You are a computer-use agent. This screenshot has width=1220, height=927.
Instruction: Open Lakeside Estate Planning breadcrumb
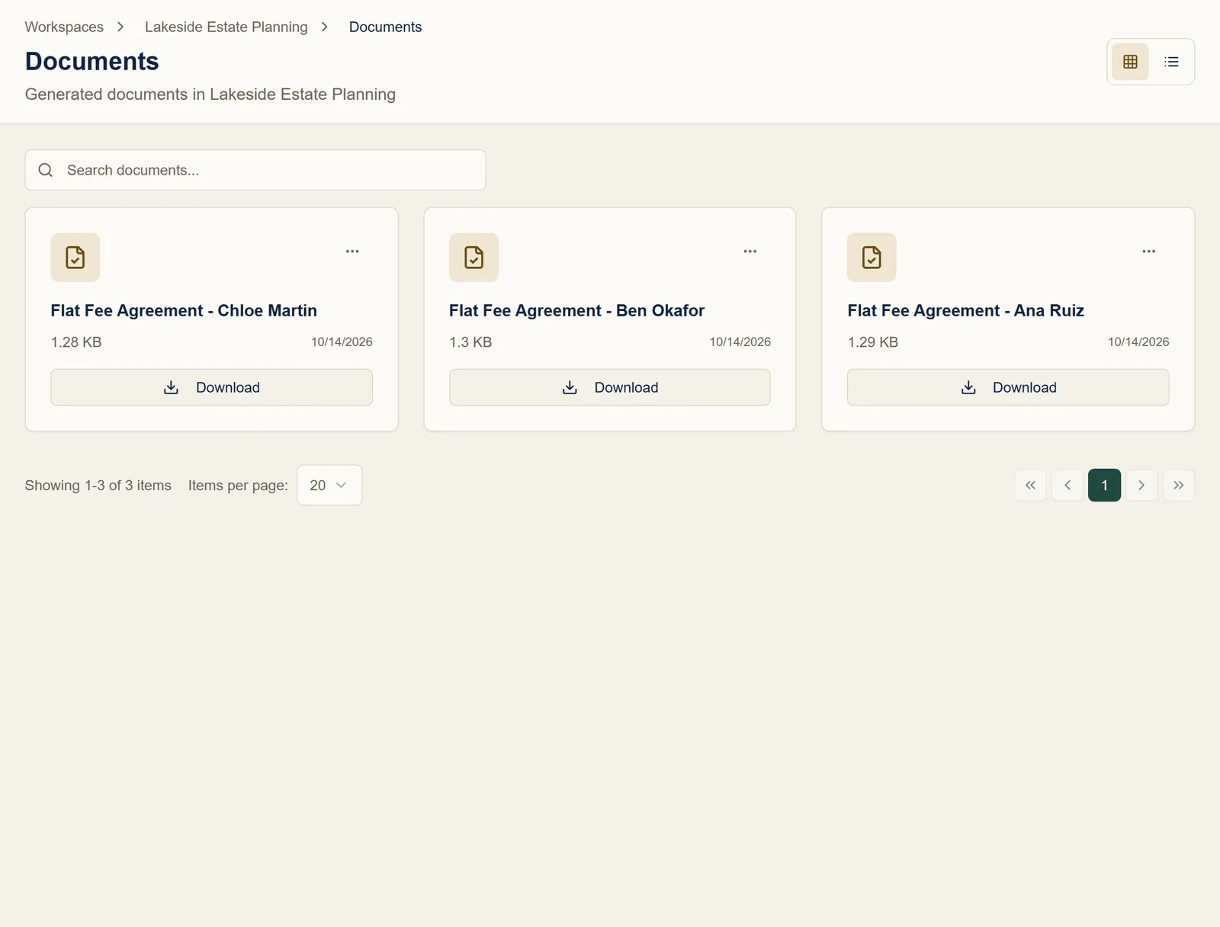[226, 27]
